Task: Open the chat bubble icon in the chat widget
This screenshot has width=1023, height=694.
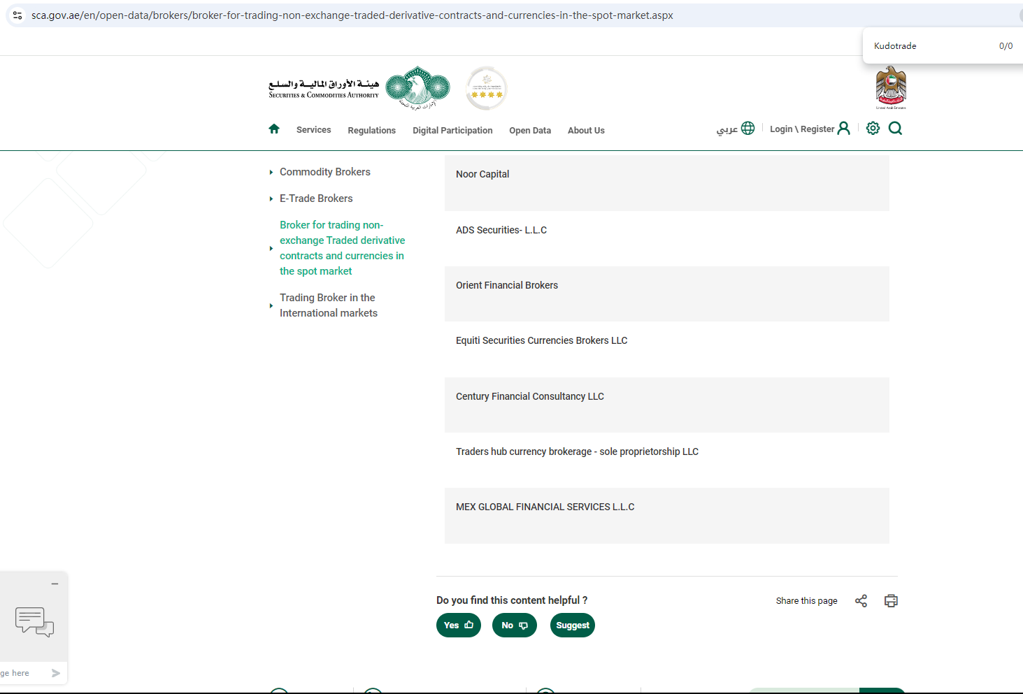Action: pyautogui.click(x=34, y=621)
